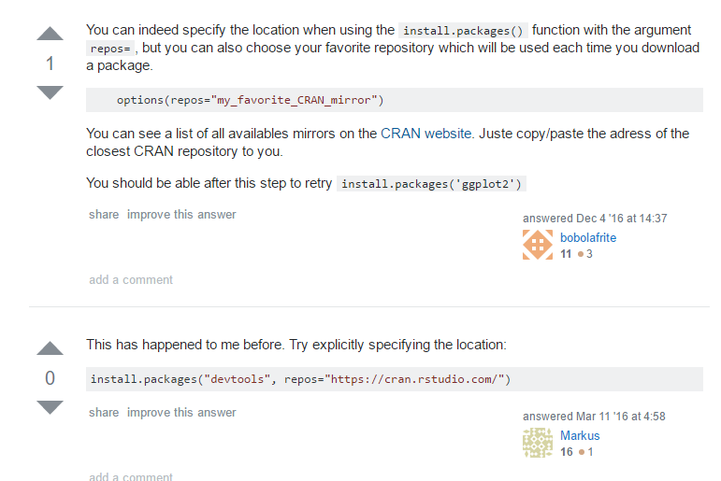Downvote the Markus answer
Screen dimensions: 721x481
(50, 406)
